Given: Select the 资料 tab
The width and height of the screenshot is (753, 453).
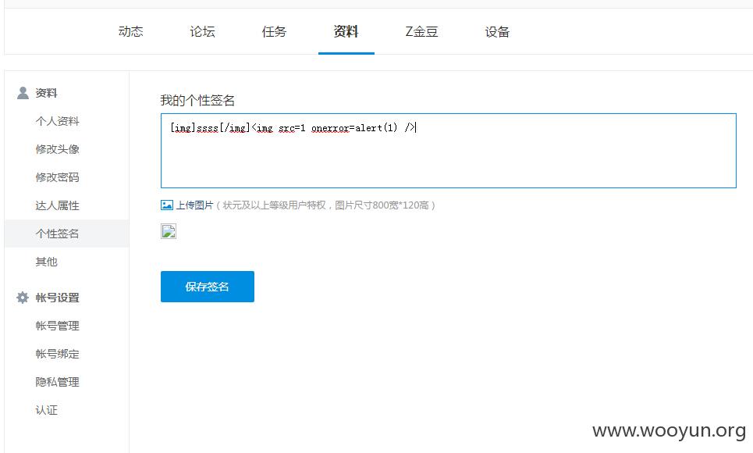Looking at the screenshot, I should (346, 32).
